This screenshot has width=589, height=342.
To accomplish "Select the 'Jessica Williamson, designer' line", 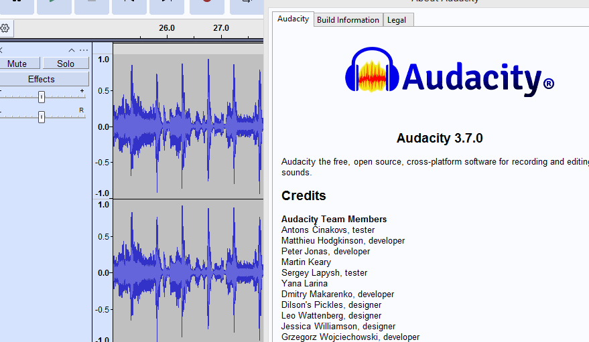I will point(338,326).
